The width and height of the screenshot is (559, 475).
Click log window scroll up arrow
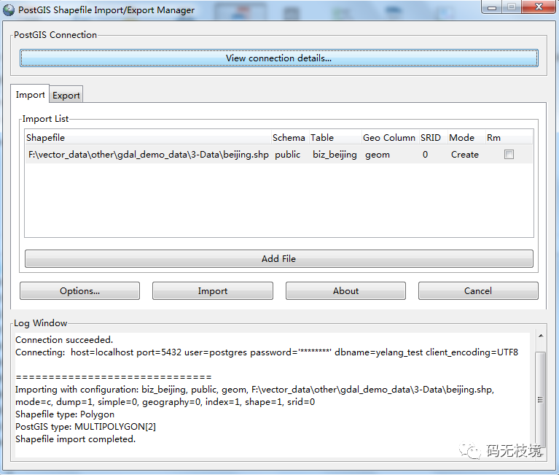coord(541,336)
